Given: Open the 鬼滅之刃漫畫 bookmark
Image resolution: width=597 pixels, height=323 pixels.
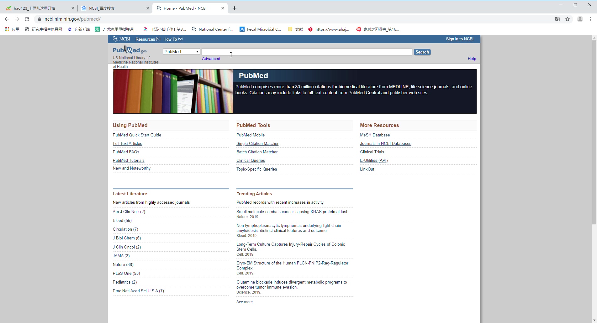Looking at the screenshot, I should tap(378, 29).
